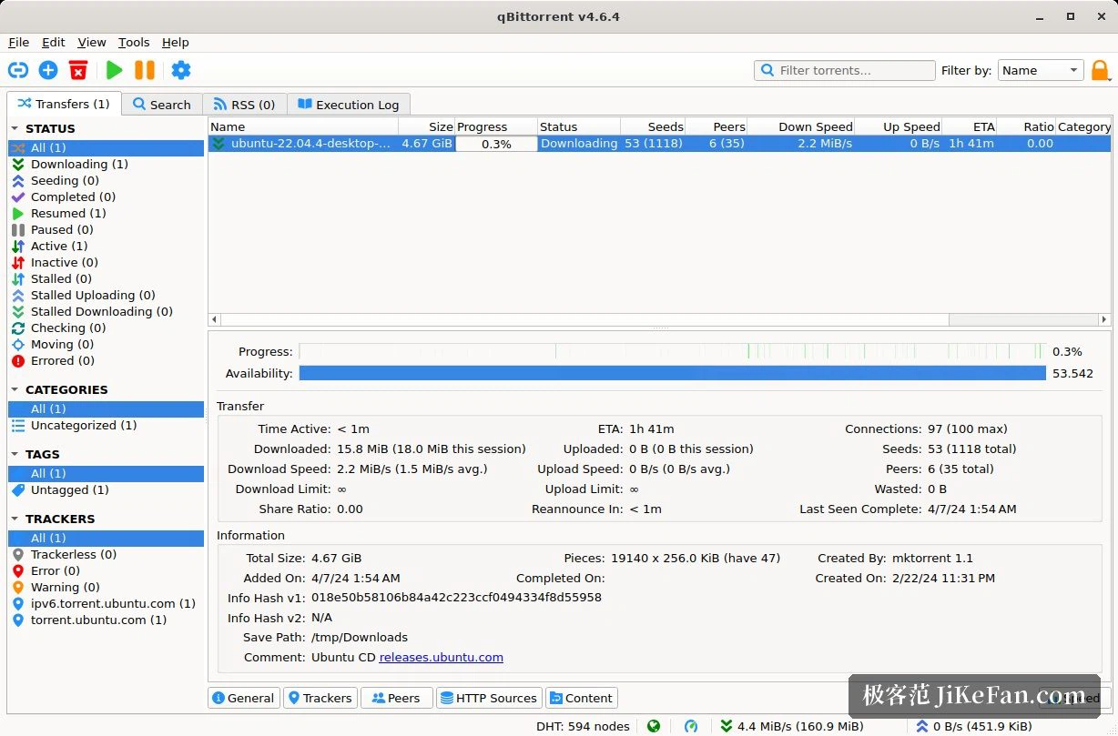
Task: Switch to the Execution Log tab
Action: tap(349, 105)
